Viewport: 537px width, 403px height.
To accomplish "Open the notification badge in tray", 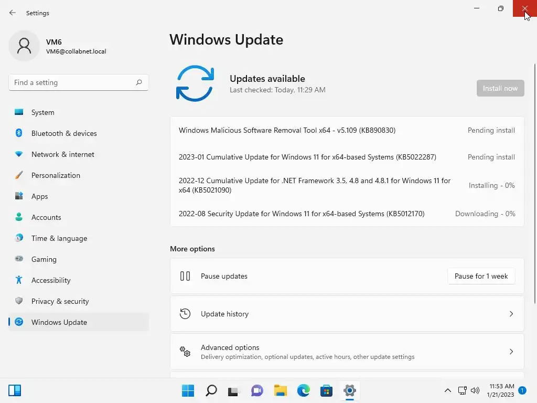I will [x=522, y=390].
